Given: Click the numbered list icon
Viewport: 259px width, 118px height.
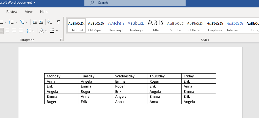Looking at the screenshot, I should coord(11,22).
